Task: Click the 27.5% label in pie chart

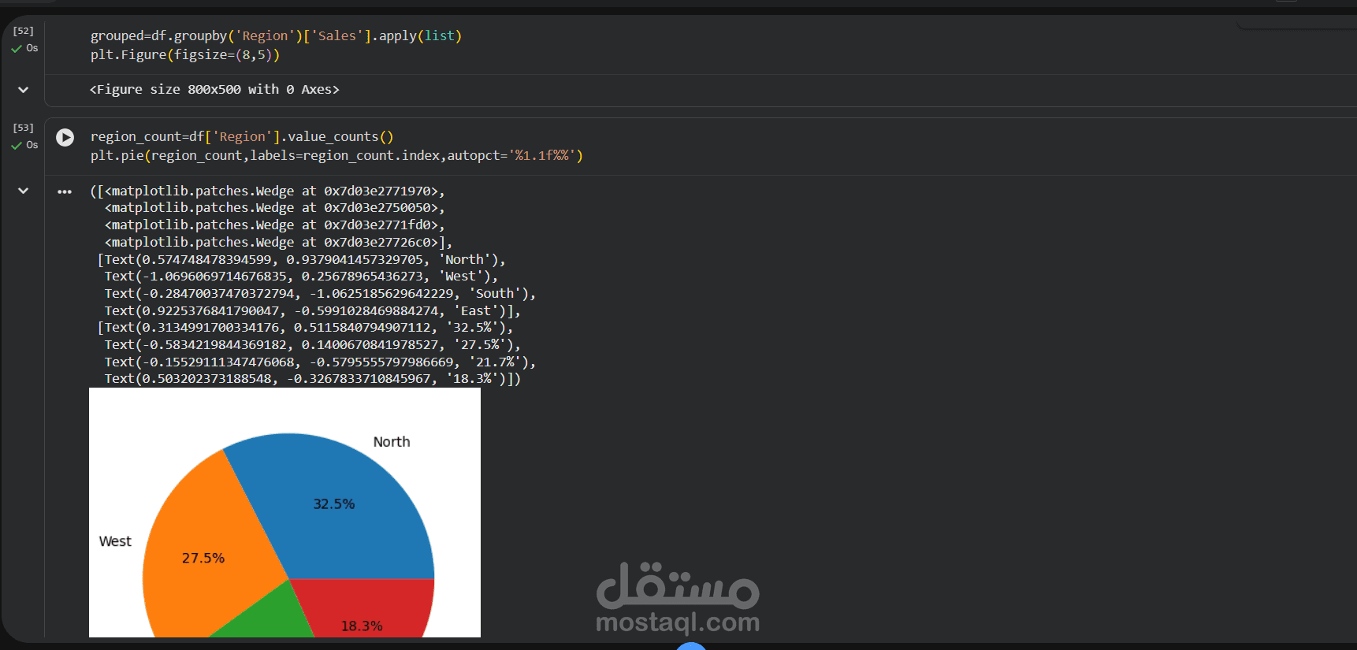Action: click(203, 558)
